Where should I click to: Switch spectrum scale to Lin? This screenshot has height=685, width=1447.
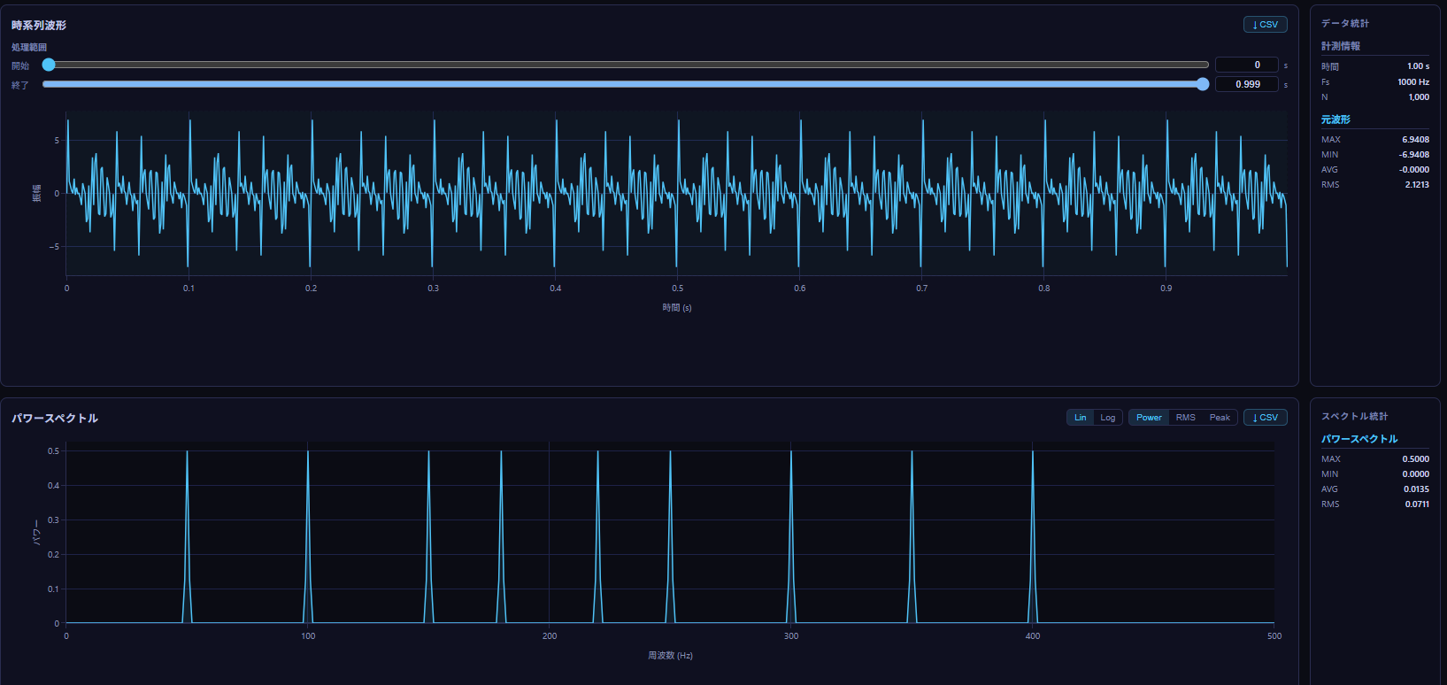click(1081, 418)
